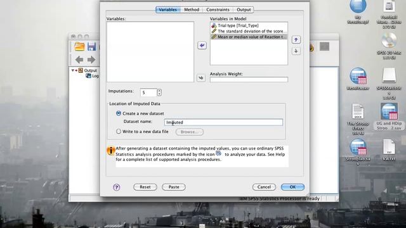Screen dimensions: 406x228
Task: Click the save disk icon in Output window
Action: click(x=91, y=46)
